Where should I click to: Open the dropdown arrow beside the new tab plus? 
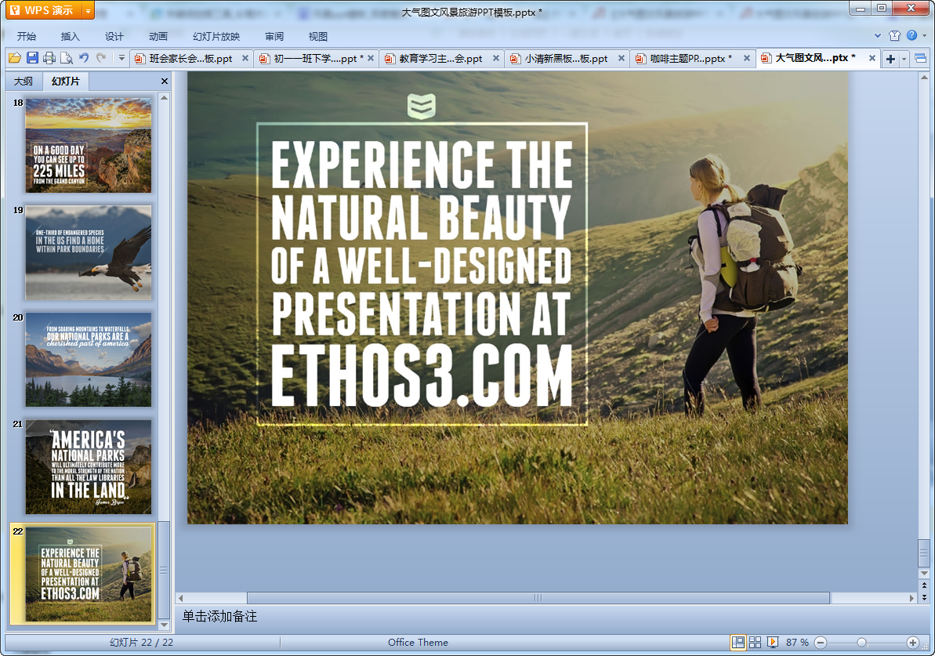(904, 59)
